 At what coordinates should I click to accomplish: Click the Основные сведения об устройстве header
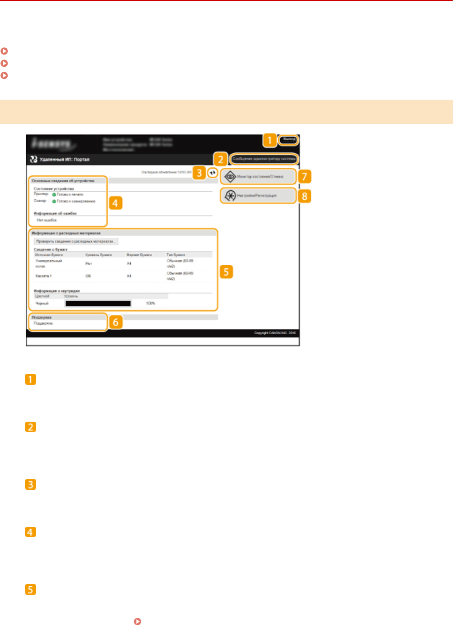(x=63, y=181)
